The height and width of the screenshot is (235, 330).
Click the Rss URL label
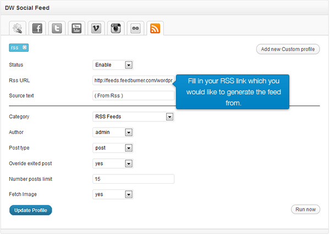19,81
